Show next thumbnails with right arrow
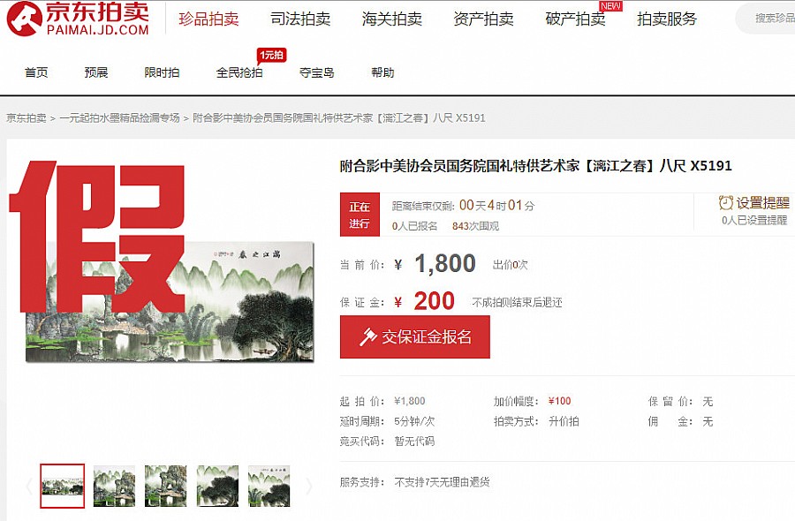The image size is (795, 521). (x=308, y=486)
